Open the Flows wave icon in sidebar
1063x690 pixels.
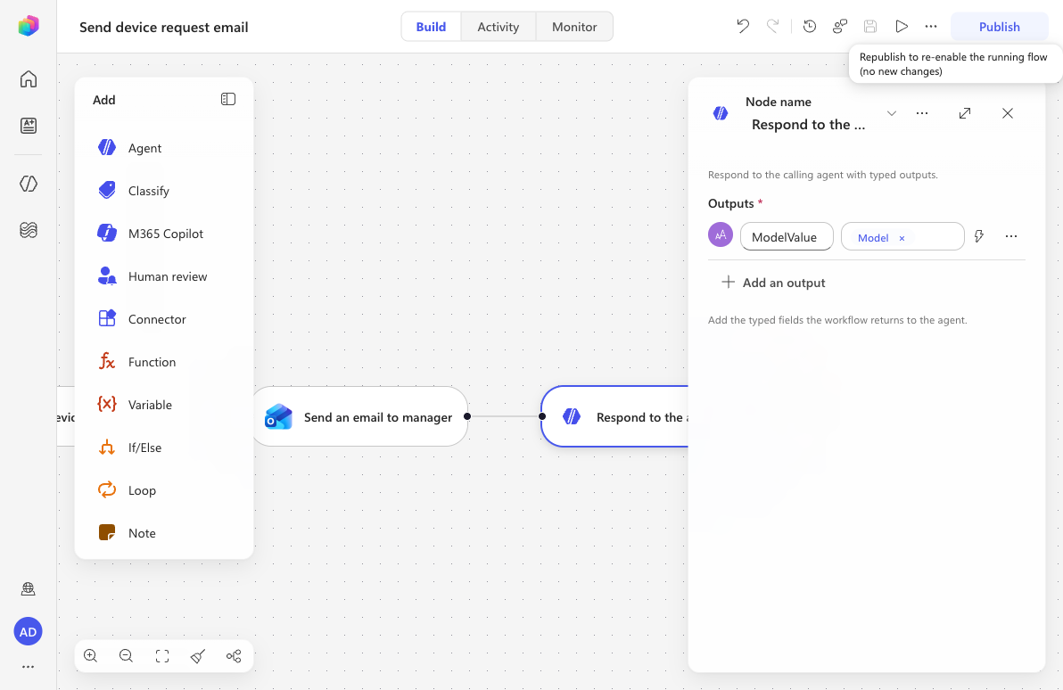(28, 230)
